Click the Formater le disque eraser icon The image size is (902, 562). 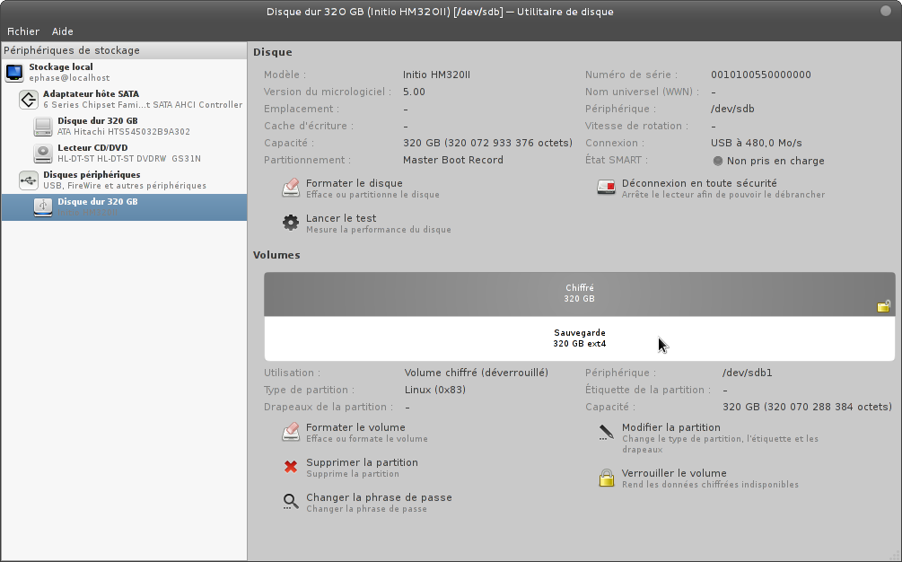tap(291, 188)
